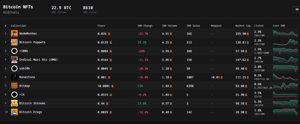Open the Bitcoin Frogs collection link
This screenshot has width=300, height=124.
coord(31,112)
